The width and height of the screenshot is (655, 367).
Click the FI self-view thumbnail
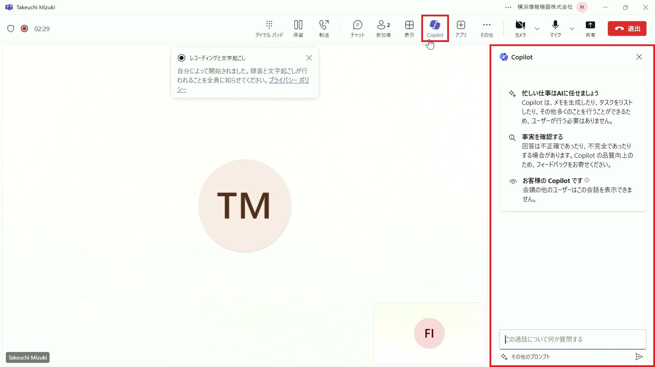429,333
